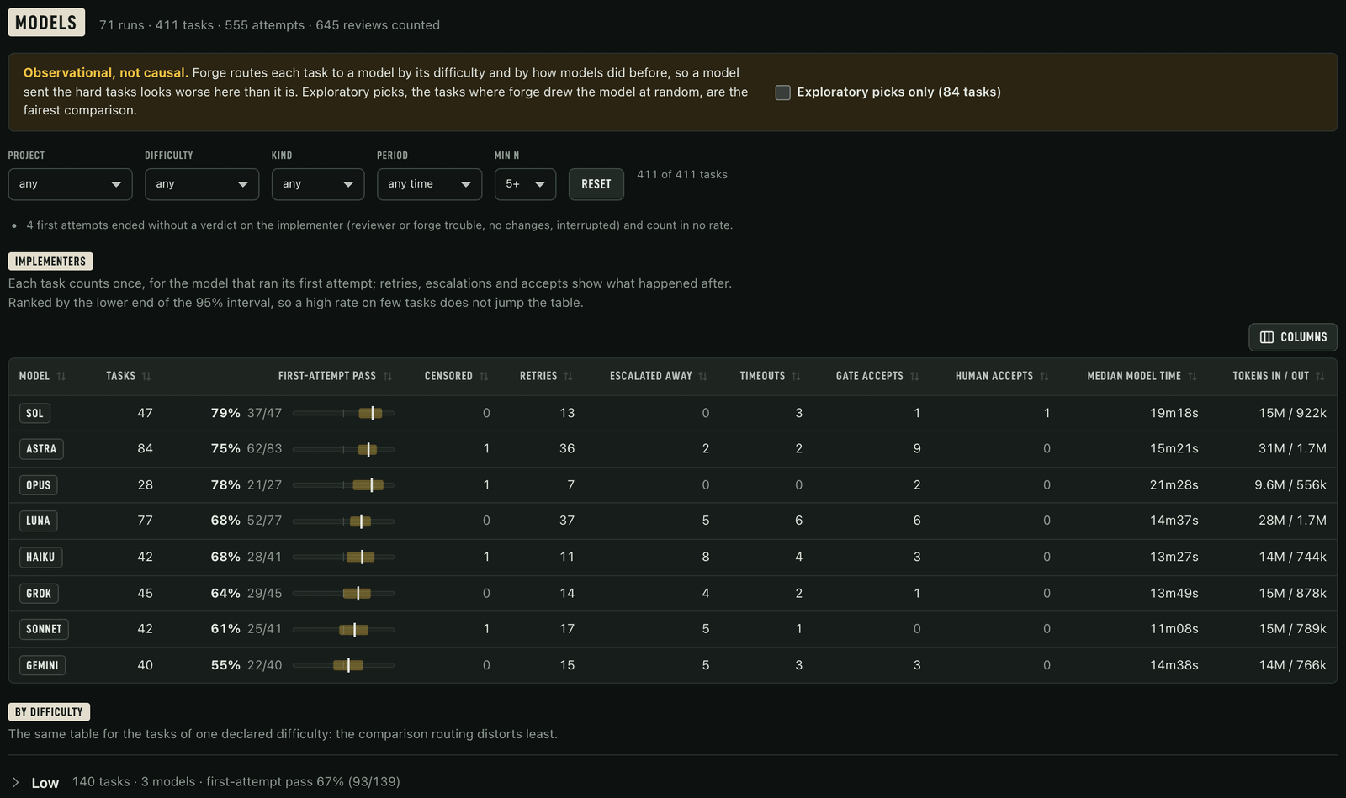Click the 411 of 411 tasks text
1346x798 pixels.
point(682,175)
